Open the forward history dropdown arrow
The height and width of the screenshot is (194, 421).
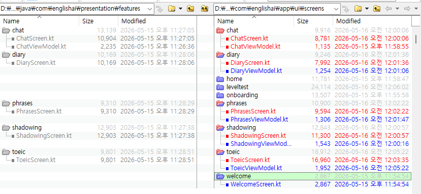[416, 9]
